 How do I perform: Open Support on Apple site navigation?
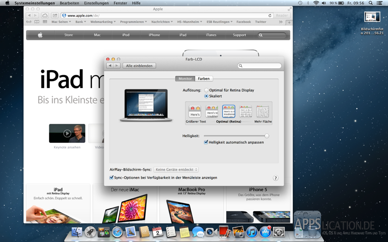tap(239, 35)
